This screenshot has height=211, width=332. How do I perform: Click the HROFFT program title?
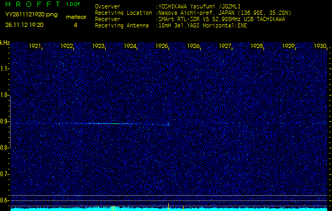32,4
